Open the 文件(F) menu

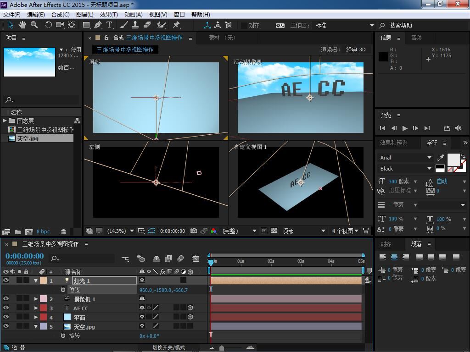click(11, 14)
